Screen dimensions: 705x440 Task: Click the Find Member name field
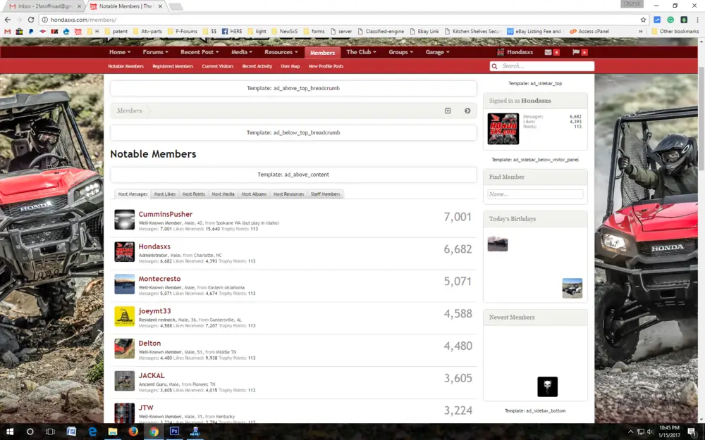click(x=535, y=194)
